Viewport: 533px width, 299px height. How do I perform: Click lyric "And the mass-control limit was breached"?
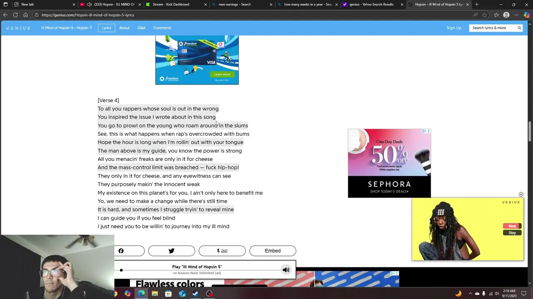click(148, 167)
